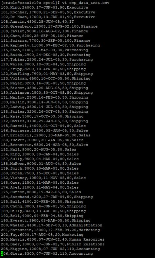This screenshot has height=258, width=155.
Task: Click 'Public Relations' in the Baer row
Action: pyautogui.click(x=86, y=244)
